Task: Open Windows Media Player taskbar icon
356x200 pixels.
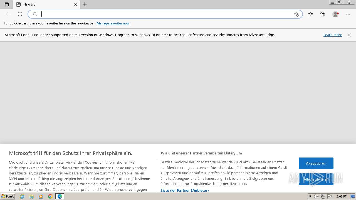Action: pos(41,196)
